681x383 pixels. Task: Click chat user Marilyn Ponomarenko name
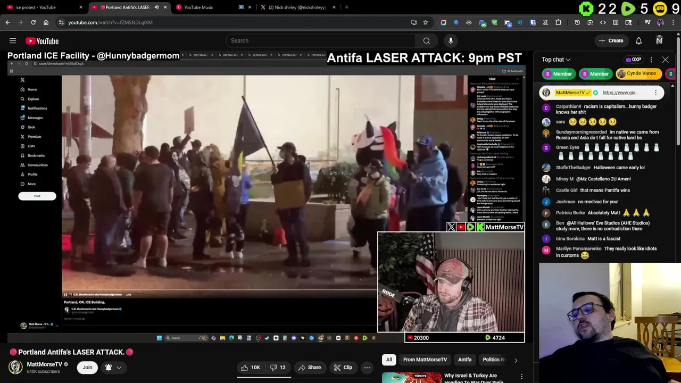579,248
